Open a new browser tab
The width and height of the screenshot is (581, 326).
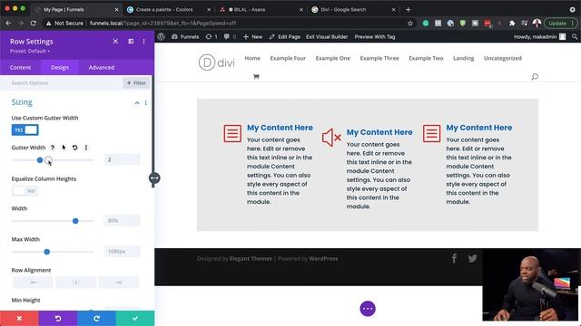pos(408,10)
